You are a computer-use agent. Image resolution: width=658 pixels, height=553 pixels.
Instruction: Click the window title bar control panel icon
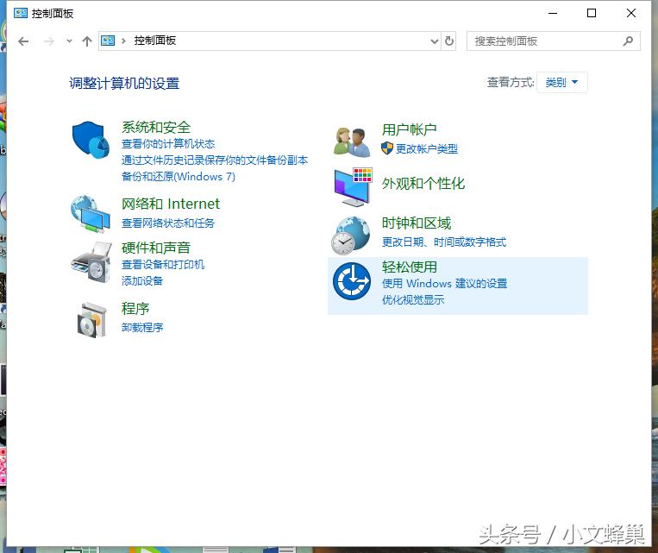click(20, 14)
